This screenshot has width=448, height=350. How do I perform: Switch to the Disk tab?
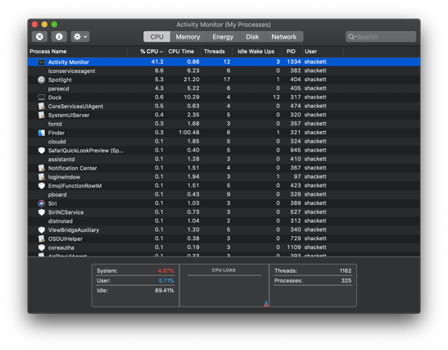click(x=252, y=37)
